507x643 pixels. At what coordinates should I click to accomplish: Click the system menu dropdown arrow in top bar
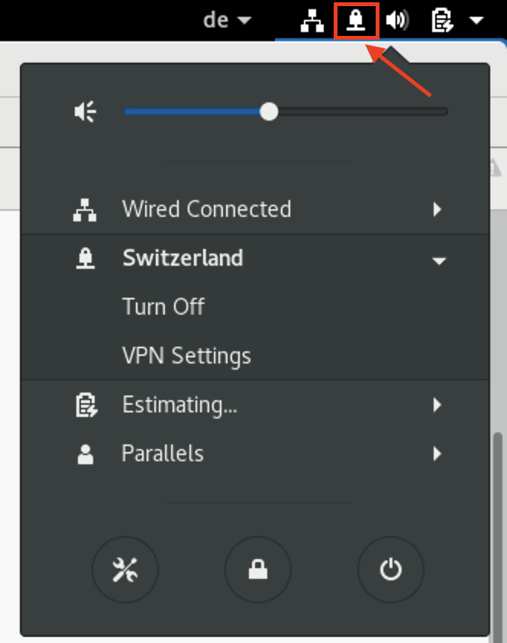click(x=476, y=20)
